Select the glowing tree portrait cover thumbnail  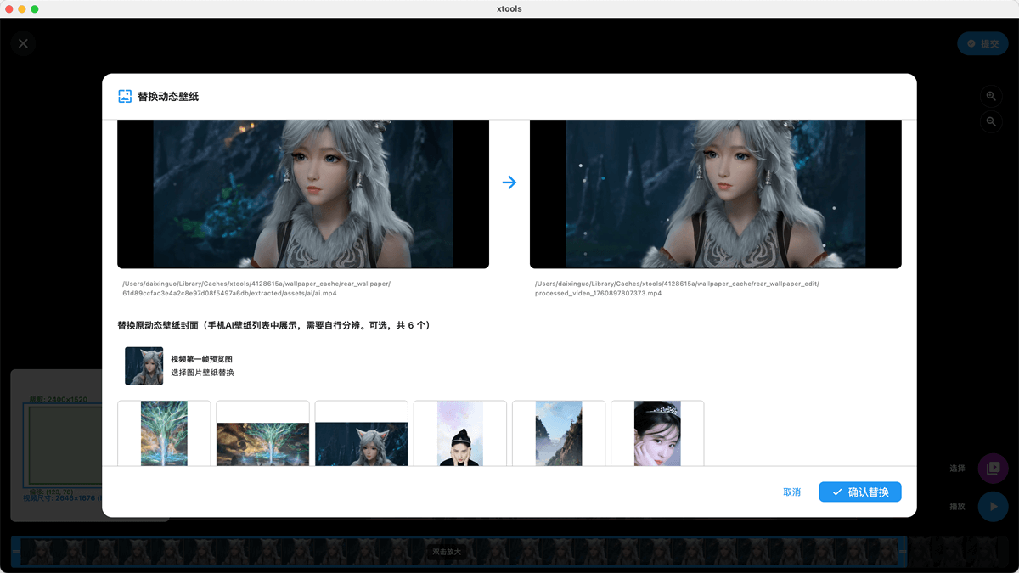click(164, 433)
